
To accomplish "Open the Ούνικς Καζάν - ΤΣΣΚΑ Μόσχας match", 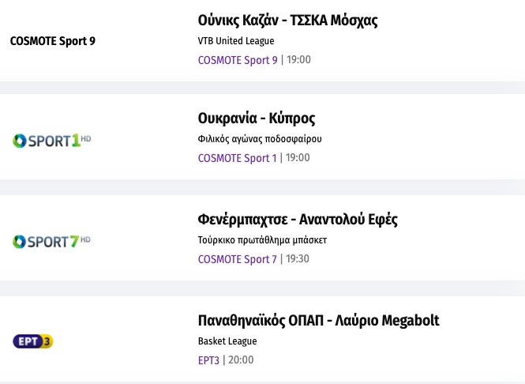I will tap(287, 21).
